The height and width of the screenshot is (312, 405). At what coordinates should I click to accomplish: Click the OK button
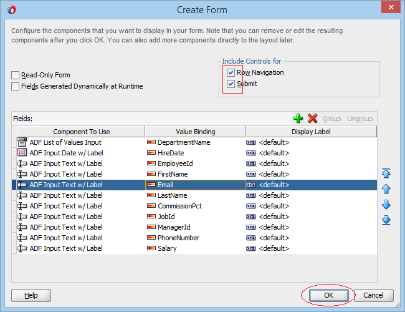point(328,295)
